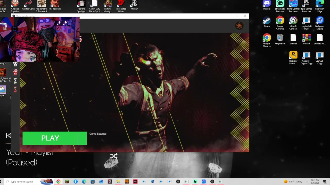This screenshot has height=185, width=330.
Task: Open Fear the Spotlight desktop shortcut
Action: 81,6
